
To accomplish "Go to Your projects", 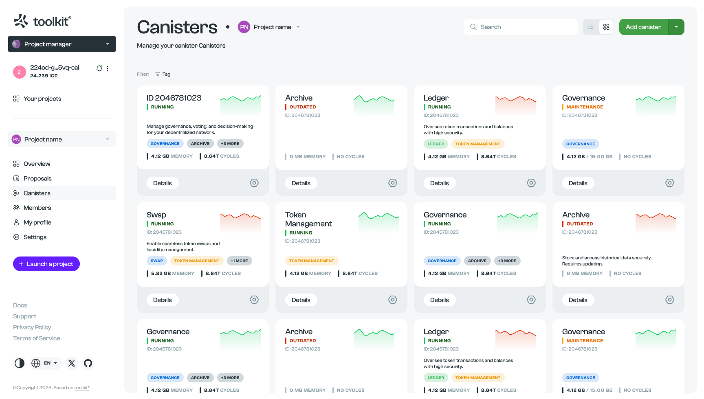I will click(x=37, y=99).
